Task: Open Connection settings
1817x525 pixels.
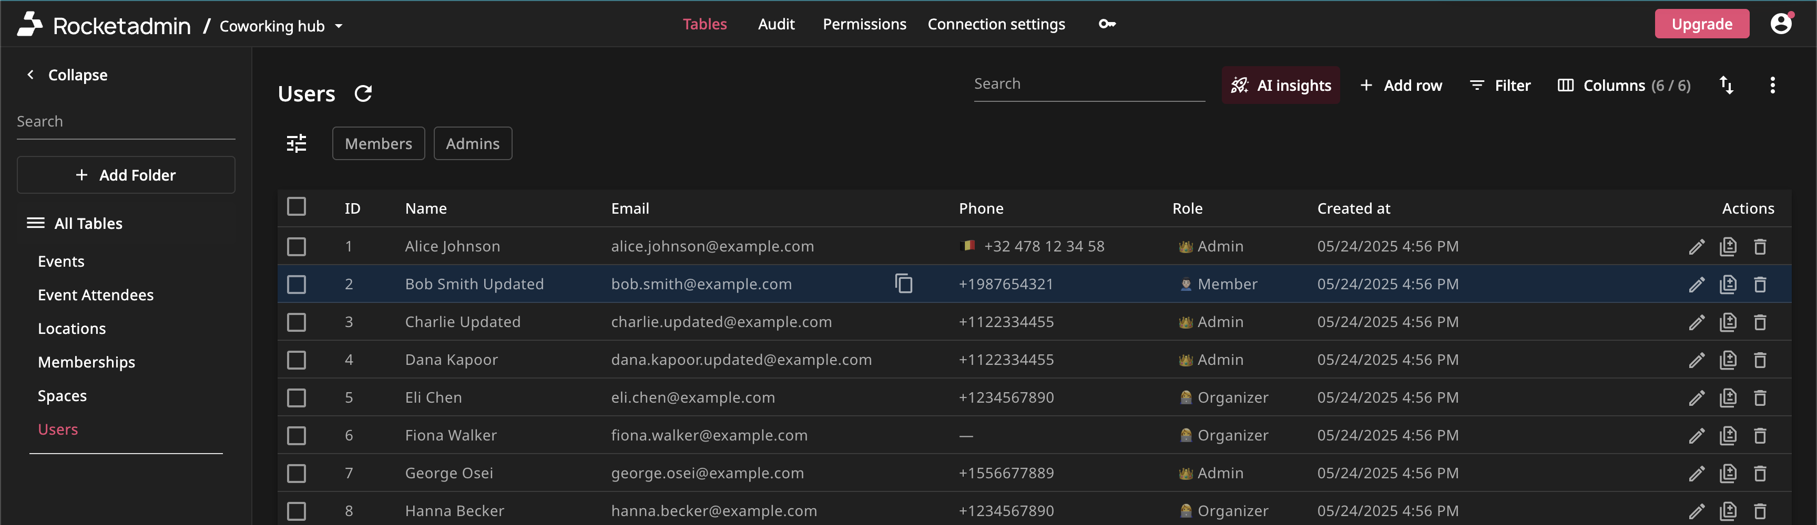Action: tap(996, 23)
